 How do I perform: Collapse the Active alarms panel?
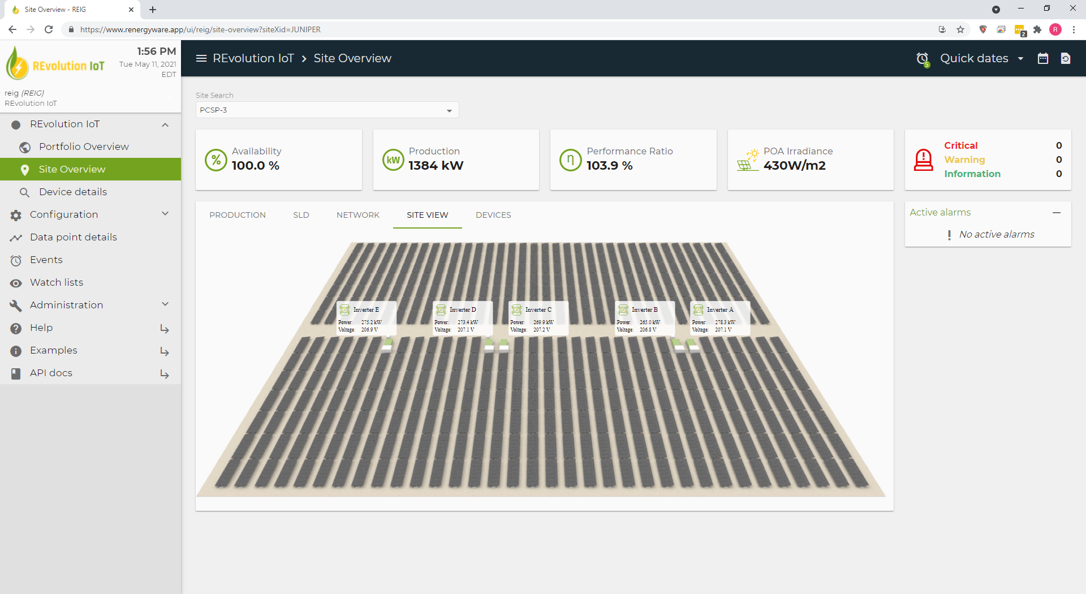(x=1057, y=213)
